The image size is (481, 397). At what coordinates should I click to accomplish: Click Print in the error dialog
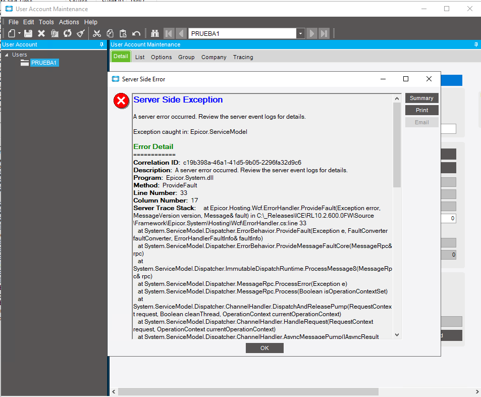point(422,110)
